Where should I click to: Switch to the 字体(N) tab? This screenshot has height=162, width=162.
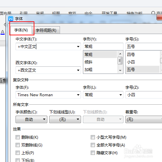pyautogui.click(x=21, y=30)
